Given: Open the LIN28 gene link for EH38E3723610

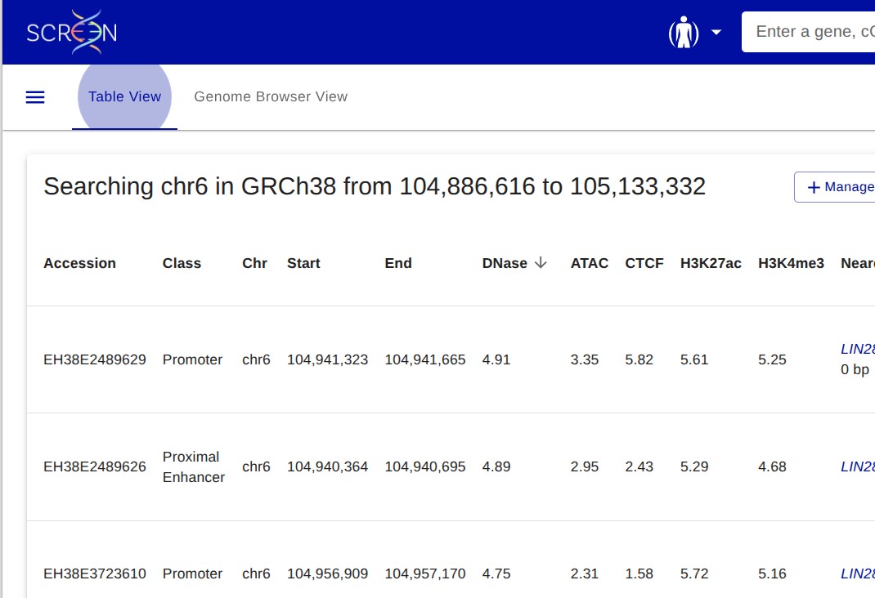Looking at the screenshot, I should [858, 573].
